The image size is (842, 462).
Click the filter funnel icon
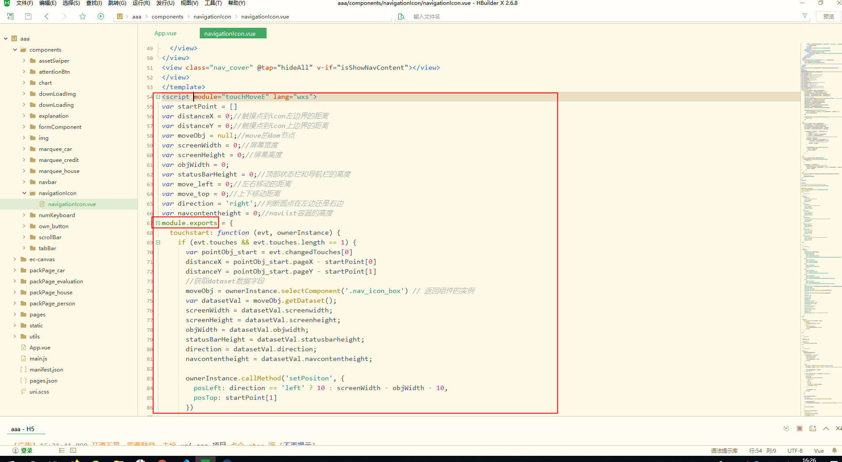805,16
